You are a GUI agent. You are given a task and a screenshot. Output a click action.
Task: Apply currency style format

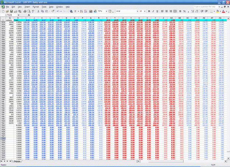[x=180, y=11]
